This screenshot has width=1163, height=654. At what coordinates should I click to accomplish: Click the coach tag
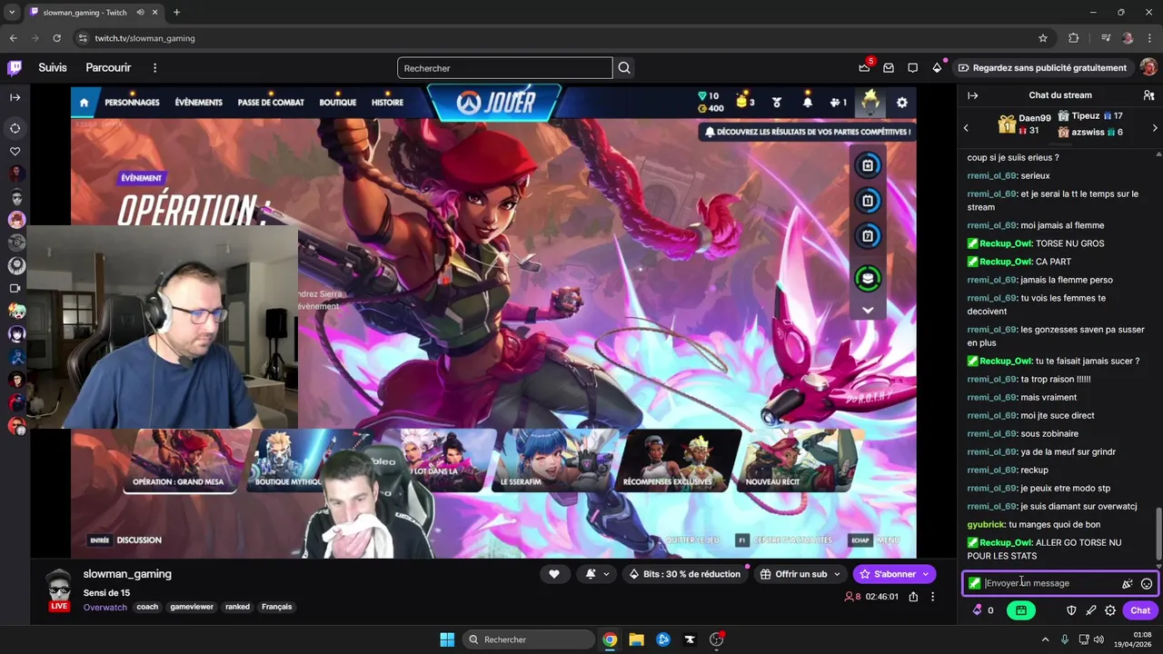[x=147, y=607]
